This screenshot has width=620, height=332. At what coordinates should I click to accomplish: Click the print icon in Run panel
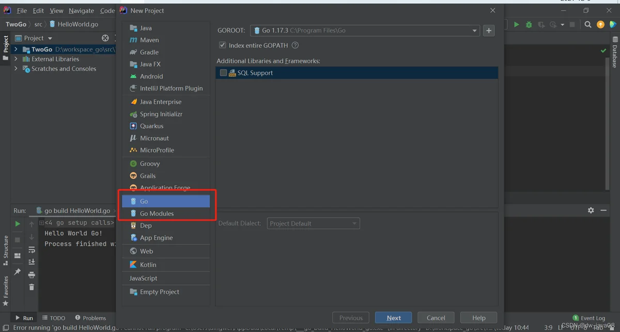pyautogui.click(x=32, y=275)
